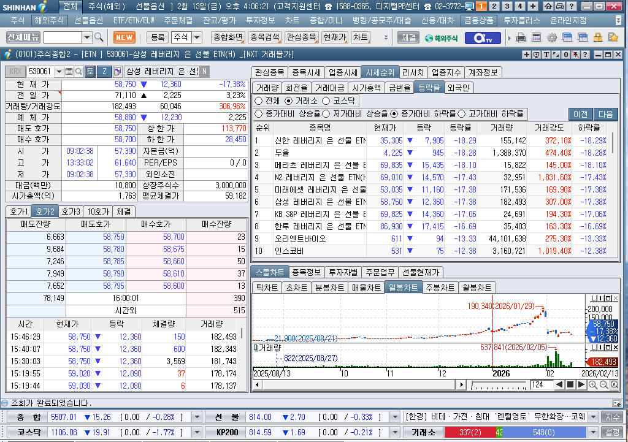The height and width of the screenshot is (442, 628).
Task: Open 종합화면 from the toolbar
Action: 228,37
